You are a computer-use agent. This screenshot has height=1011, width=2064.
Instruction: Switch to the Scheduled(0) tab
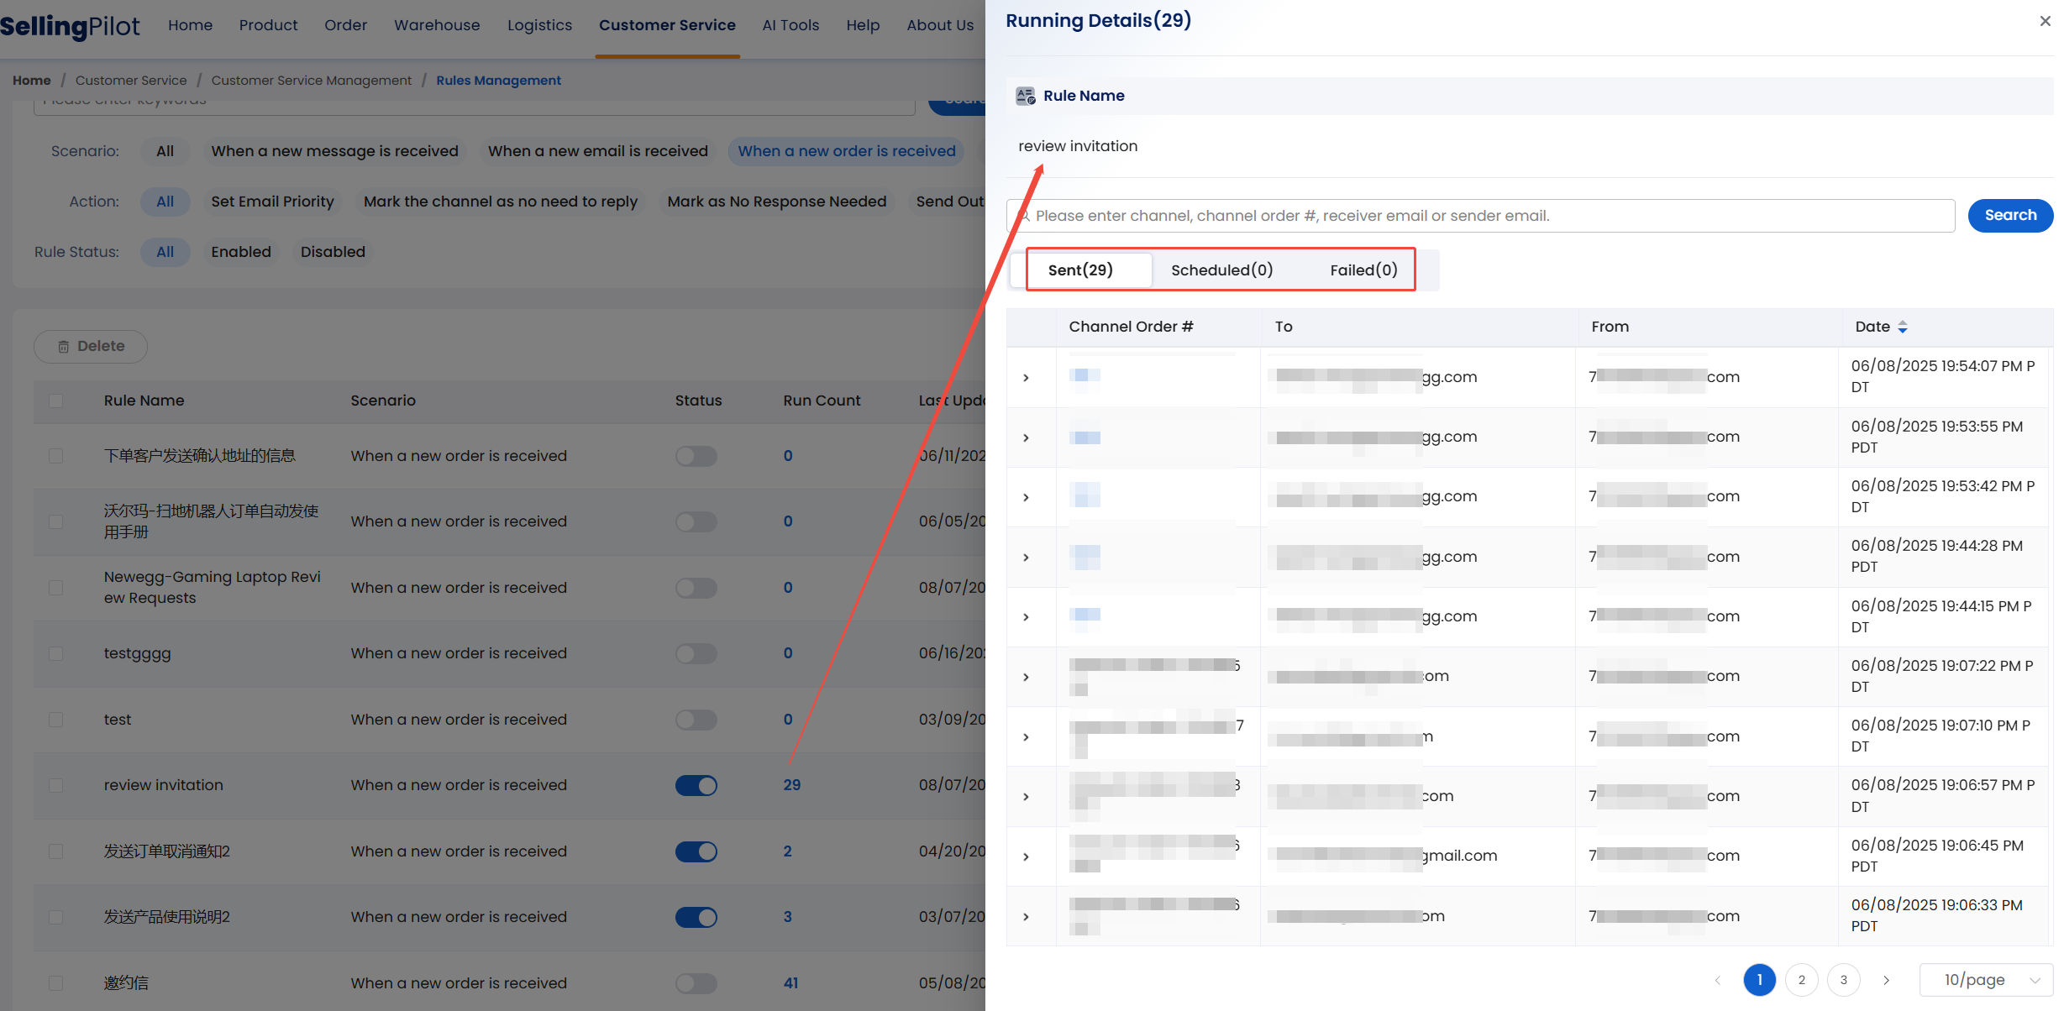pos(1222,270)
